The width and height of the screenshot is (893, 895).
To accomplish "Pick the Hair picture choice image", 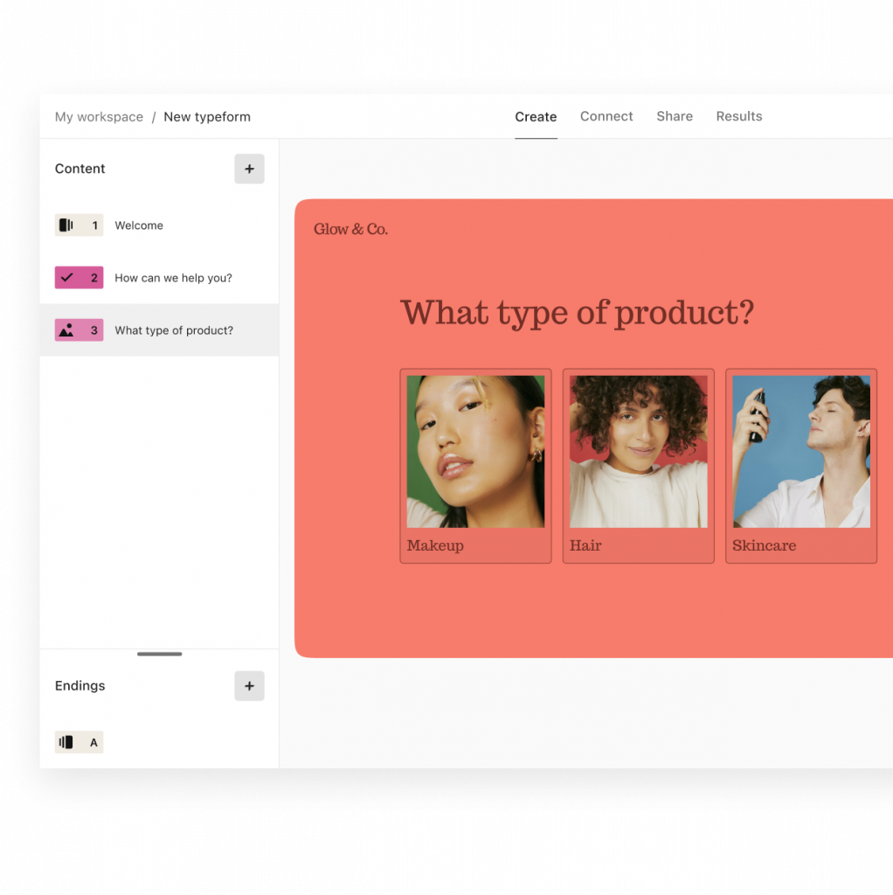I will tap(638, 451).
